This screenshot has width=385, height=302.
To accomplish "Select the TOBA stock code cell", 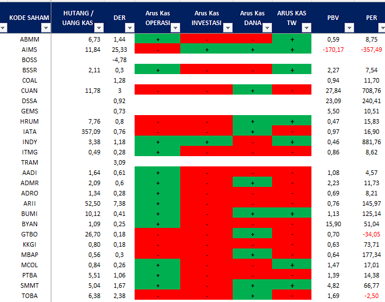I will 29,296.
